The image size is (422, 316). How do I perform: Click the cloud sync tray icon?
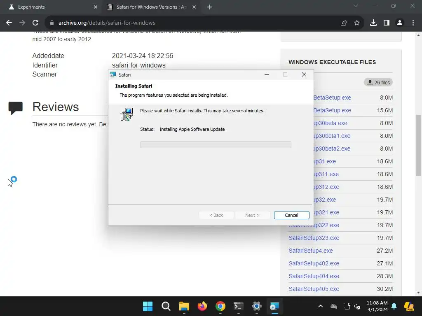click(334, 306)
